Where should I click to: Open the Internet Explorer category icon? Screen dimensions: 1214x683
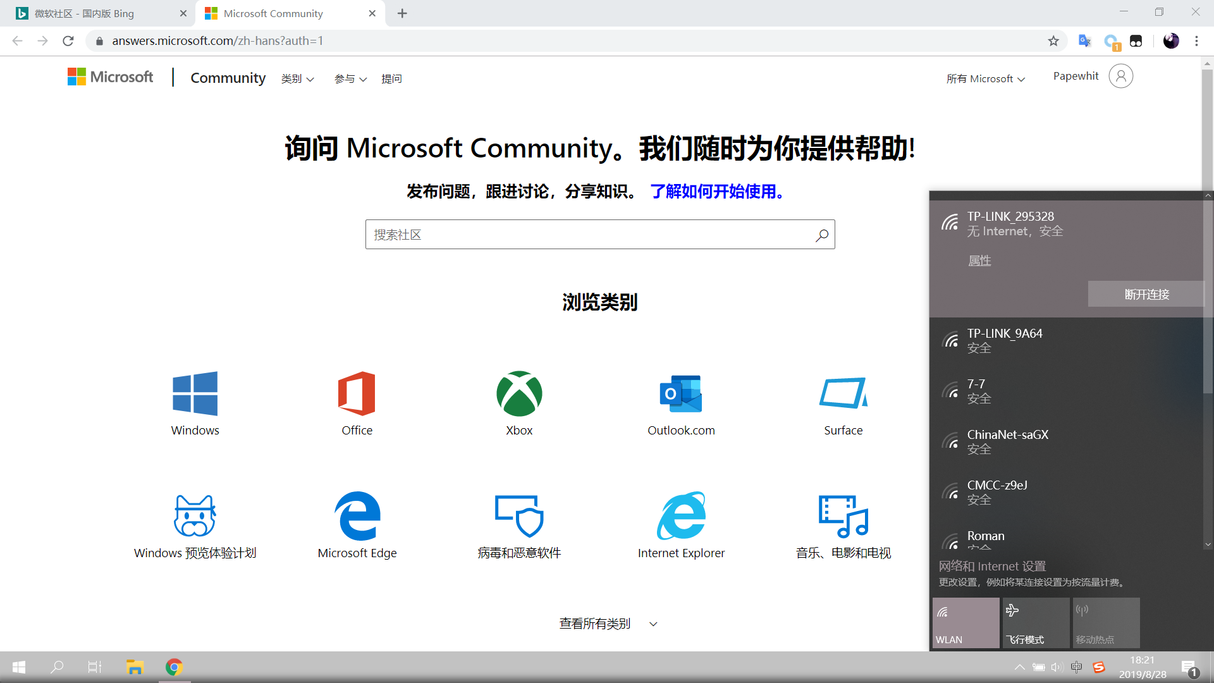point(681,515)
